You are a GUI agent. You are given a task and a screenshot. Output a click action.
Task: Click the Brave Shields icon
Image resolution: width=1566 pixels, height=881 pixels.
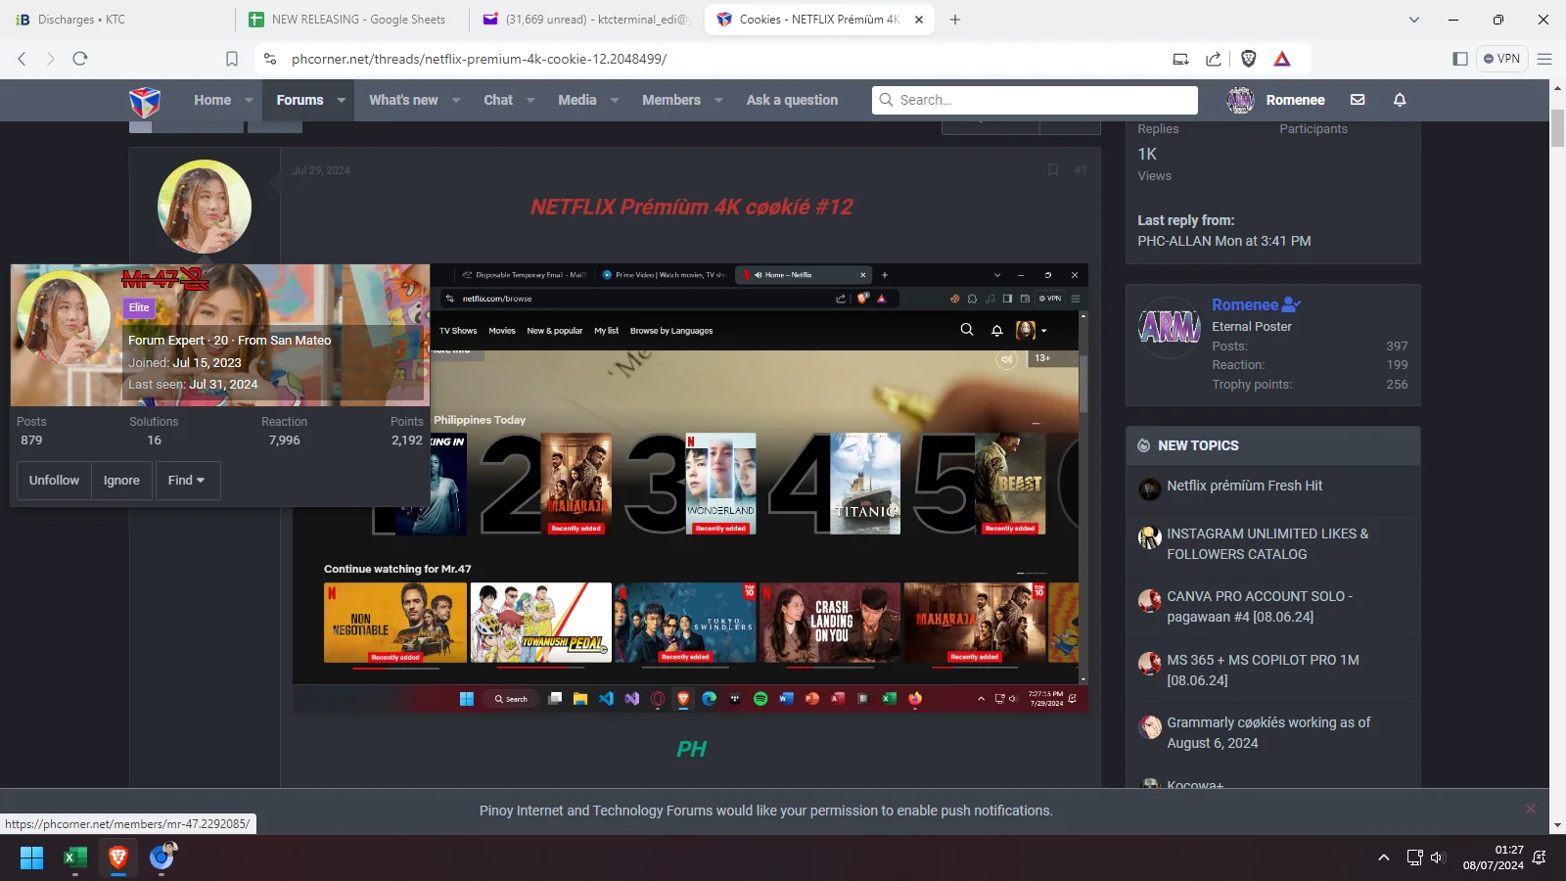pyautogui.click(x=1248, y=59)
